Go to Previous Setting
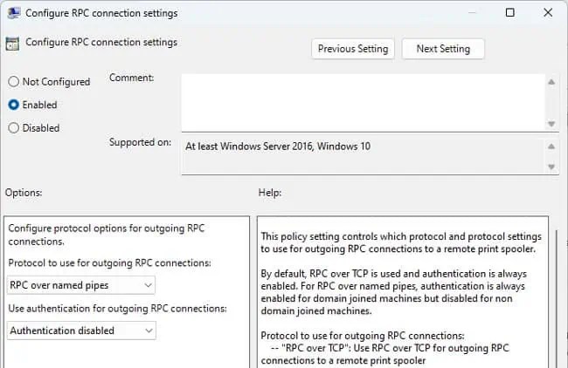568x368 pixels. tap(353, 49)
